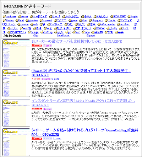
Task: Click the GIGAZINE 関連キーワード heading
Action: click(x=27, y=6)
